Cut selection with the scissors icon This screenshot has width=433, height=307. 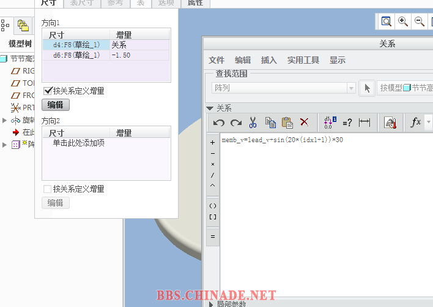[253, 122]
